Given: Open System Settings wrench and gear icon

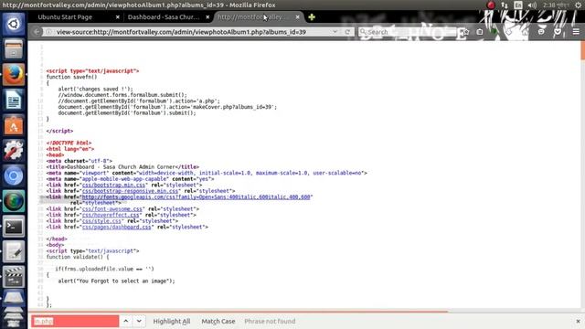Looking at the screenshot, I should click(14, 151).
